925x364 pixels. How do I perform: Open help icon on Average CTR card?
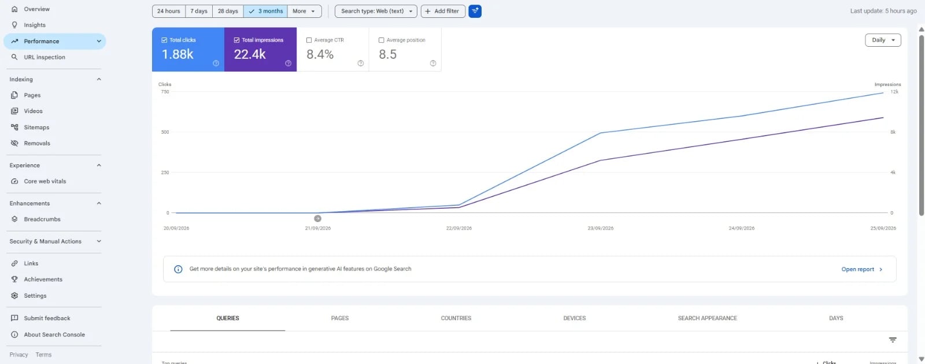[x=360, y=63]
